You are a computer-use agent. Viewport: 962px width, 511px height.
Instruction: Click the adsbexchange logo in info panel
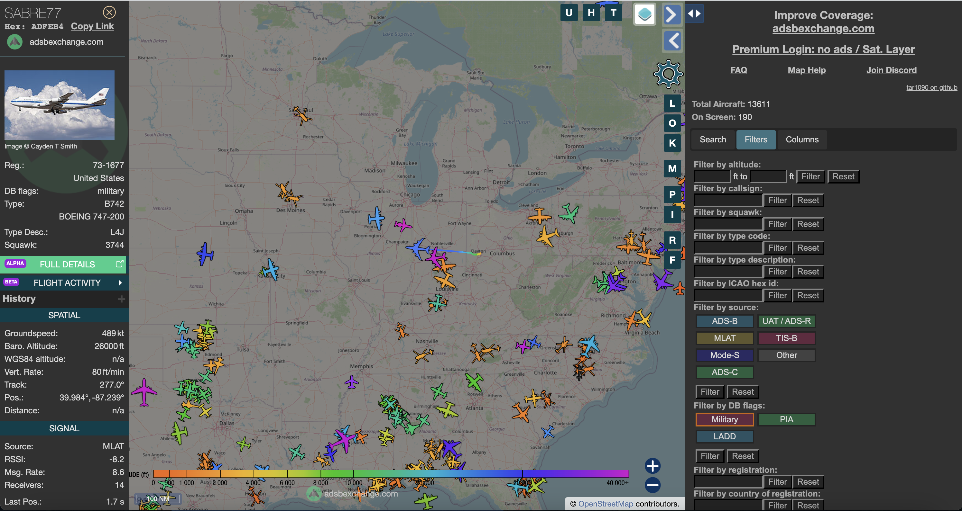click(x=15, y=42)
